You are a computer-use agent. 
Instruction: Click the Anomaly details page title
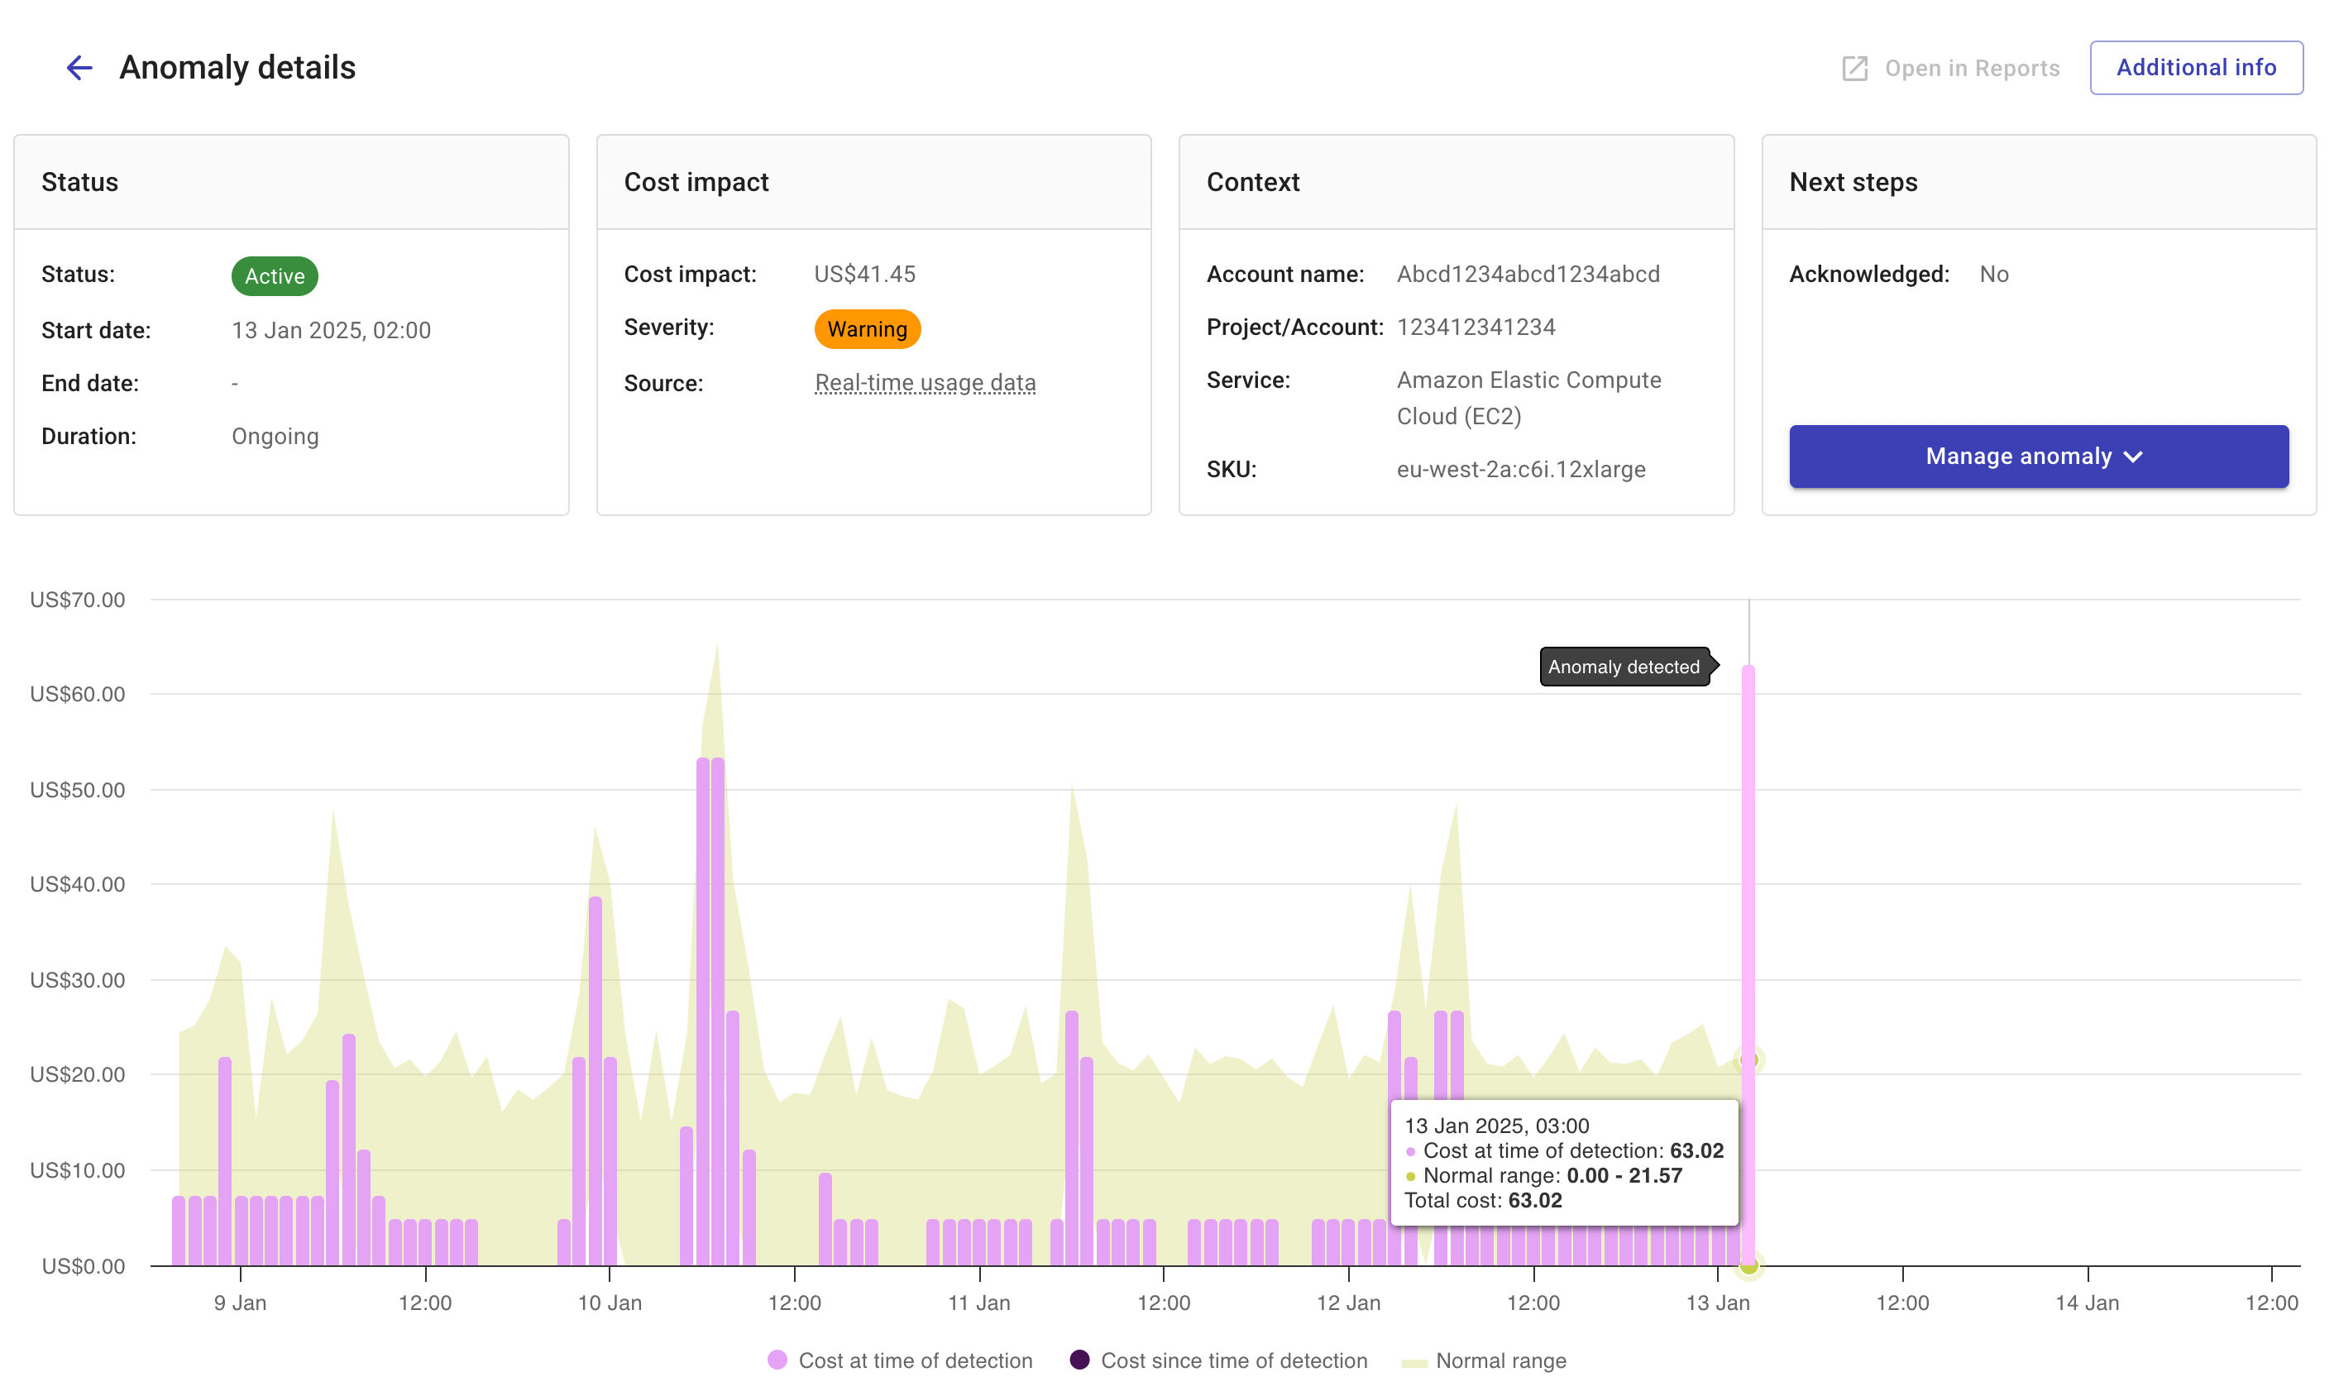pyautogui.click(x=237, y=68)
